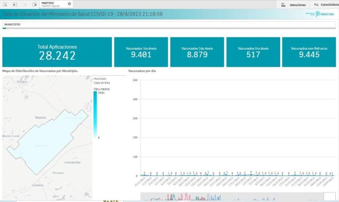Click the Ministry of Salud logo
This screenshot has height=202, width=339.
pos(320,14)
